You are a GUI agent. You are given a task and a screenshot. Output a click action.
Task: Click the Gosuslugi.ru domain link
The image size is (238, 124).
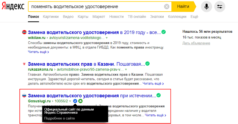pyautogui.click(x=39, y=101)
